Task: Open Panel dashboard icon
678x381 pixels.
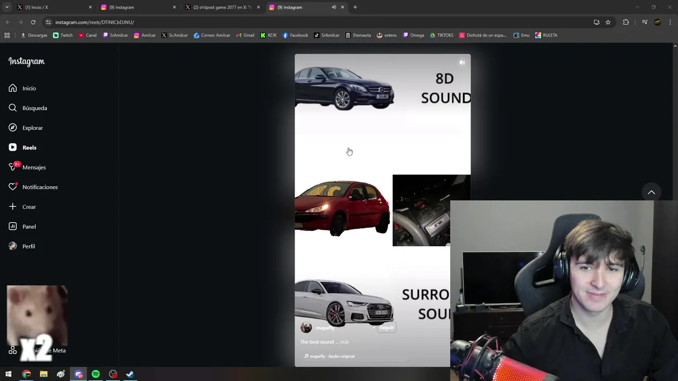Action: click(13, 226)
